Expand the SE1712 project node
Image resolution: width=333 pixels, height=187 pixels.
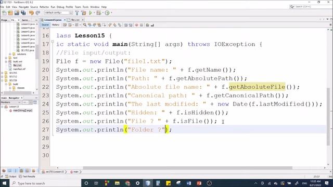point(2,77)
